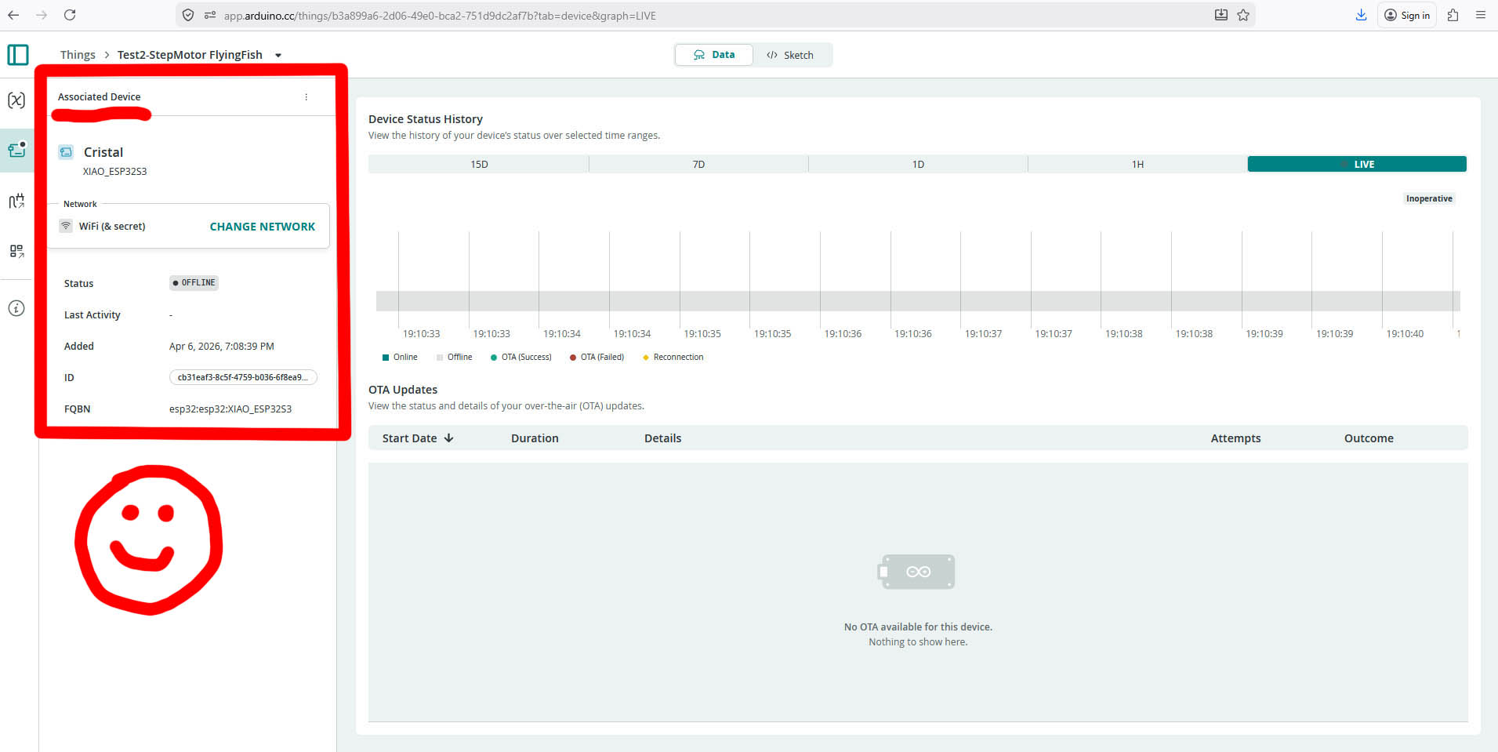Open the cloud variables section icon
This screenshot has height=752, width=1498.
pyautogui.click(x=16, y=100)
